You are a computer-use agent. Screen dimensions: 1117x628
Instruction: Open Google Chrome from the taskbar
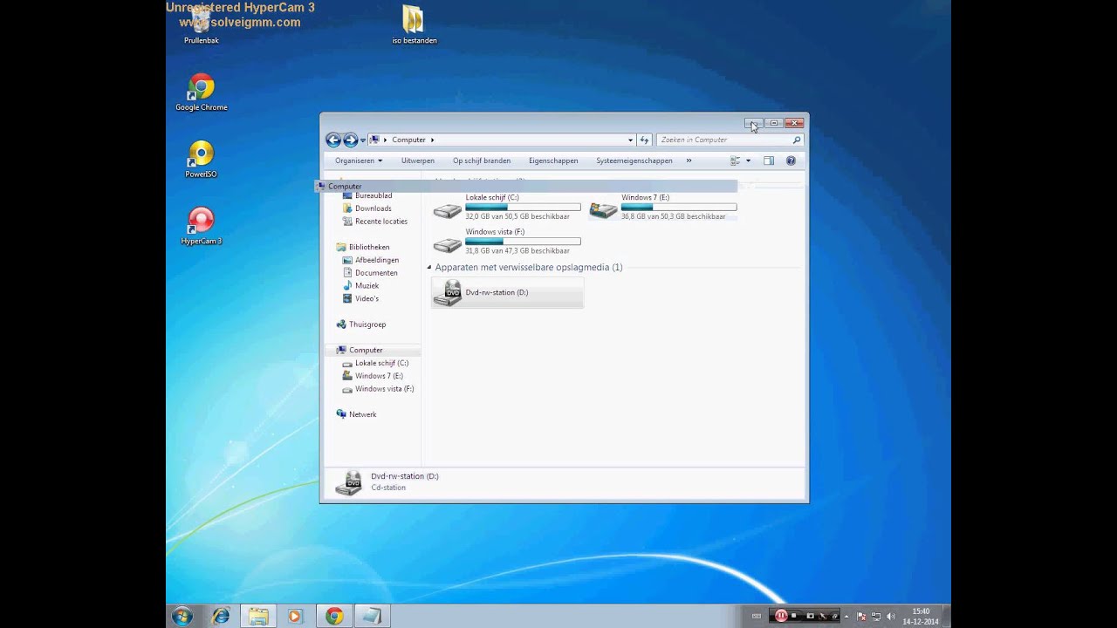334,616
